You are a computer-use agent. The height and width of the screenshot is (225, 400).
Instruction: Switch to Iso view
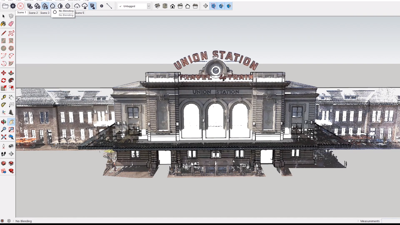pyautogui.click(x=157, y=6)
